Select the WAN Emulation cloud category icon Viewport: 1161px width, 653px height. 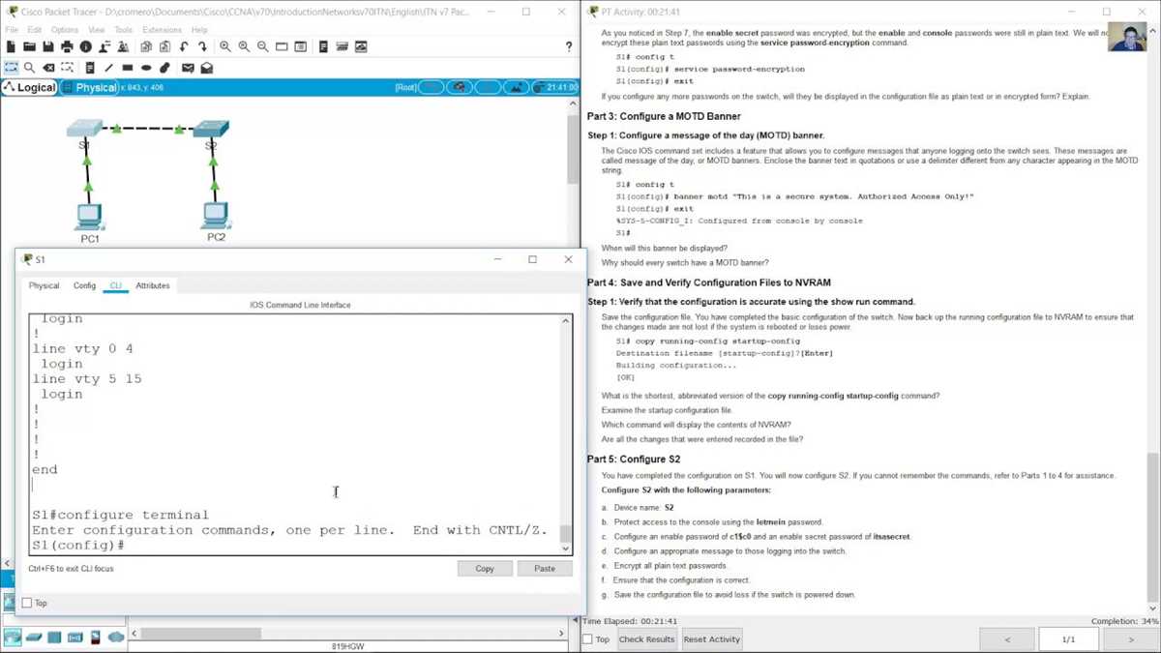[116, 638]
